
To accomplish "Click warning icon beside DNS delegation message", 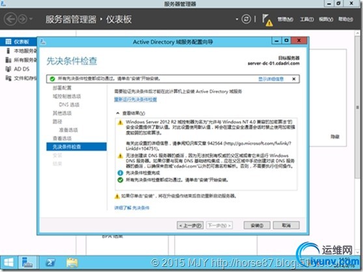I will [x=120, y=156].
